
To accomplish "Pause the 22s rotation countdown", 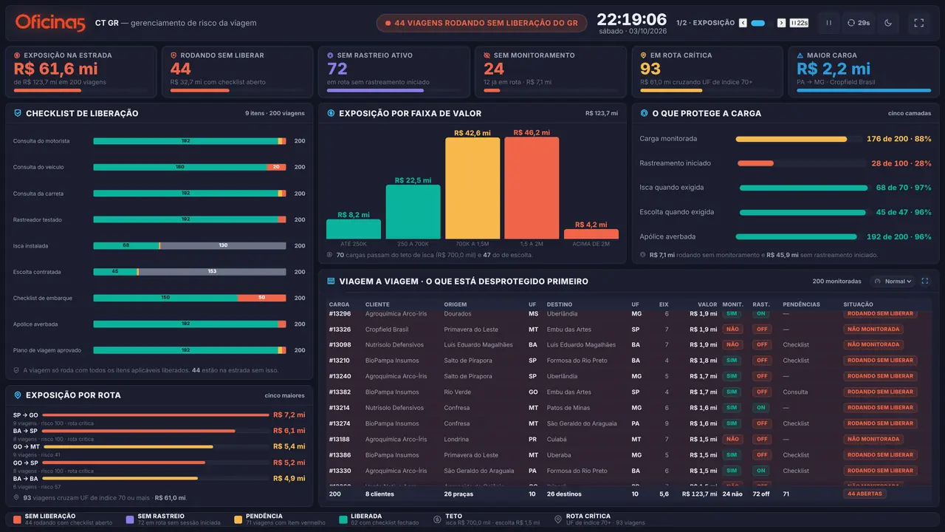I will point(799,23).
